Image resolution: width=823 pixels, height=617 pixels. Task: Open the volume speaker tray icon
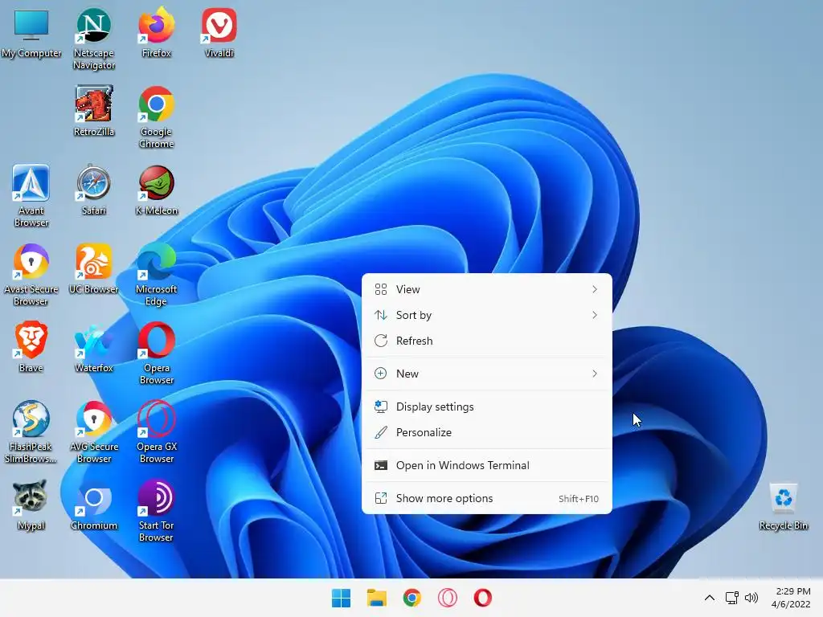point(751,598)
